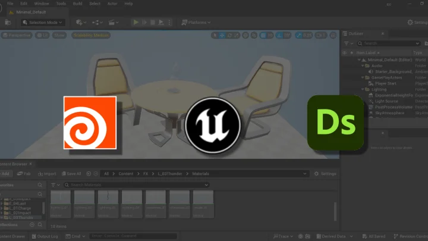Click the Import button in Content Browser
The width and height of the screenshot is (428, 241).
(47, 174)
